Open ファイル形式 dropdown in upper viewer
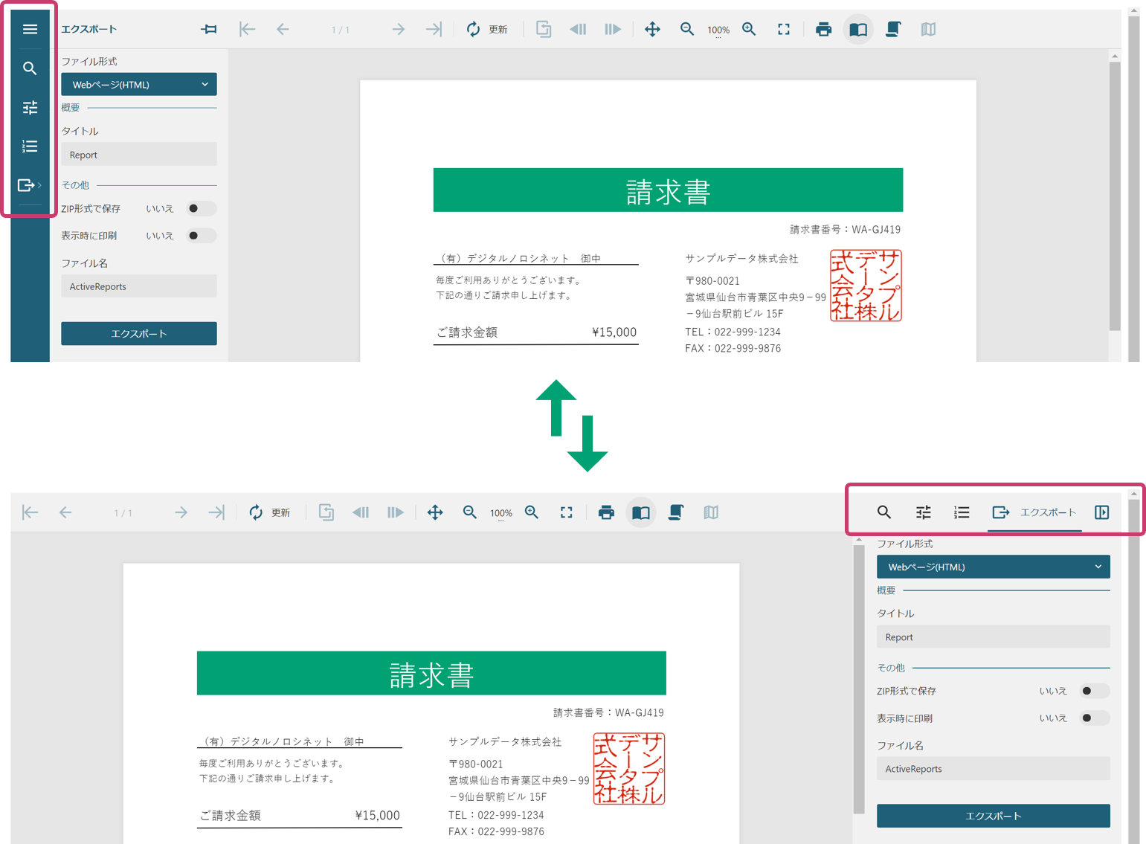Screen dimensions: 1146x844 point(139,84)
